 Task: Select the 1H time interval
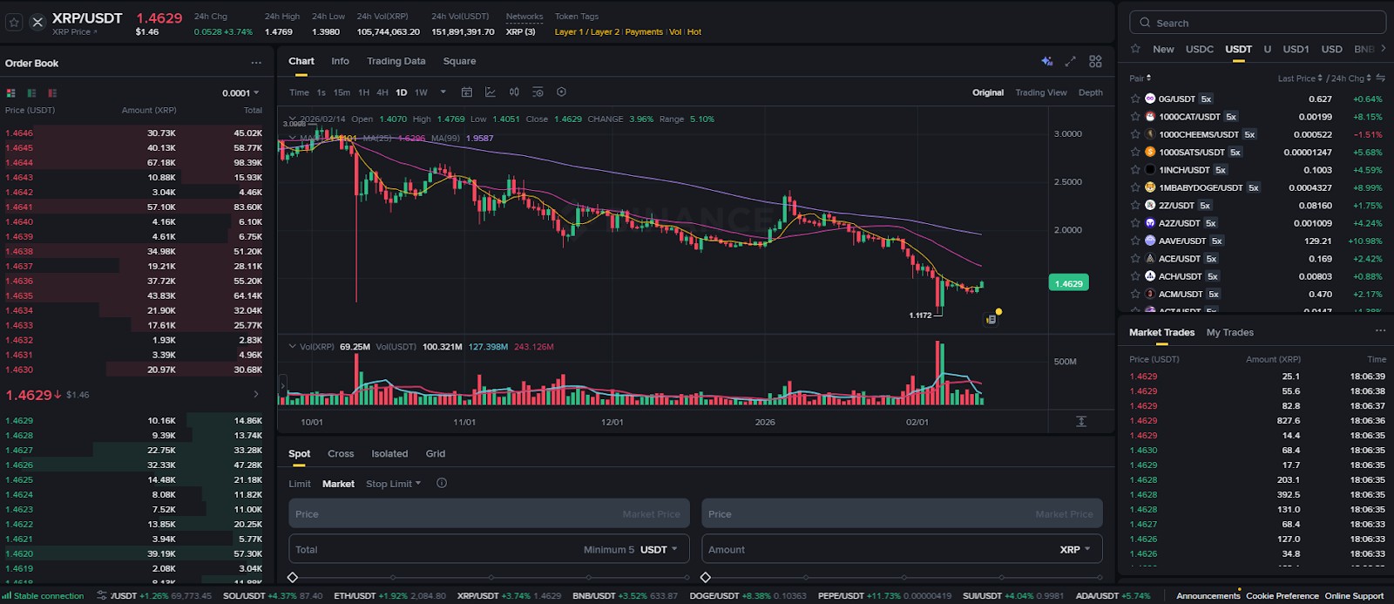click(x=363, y=92)
